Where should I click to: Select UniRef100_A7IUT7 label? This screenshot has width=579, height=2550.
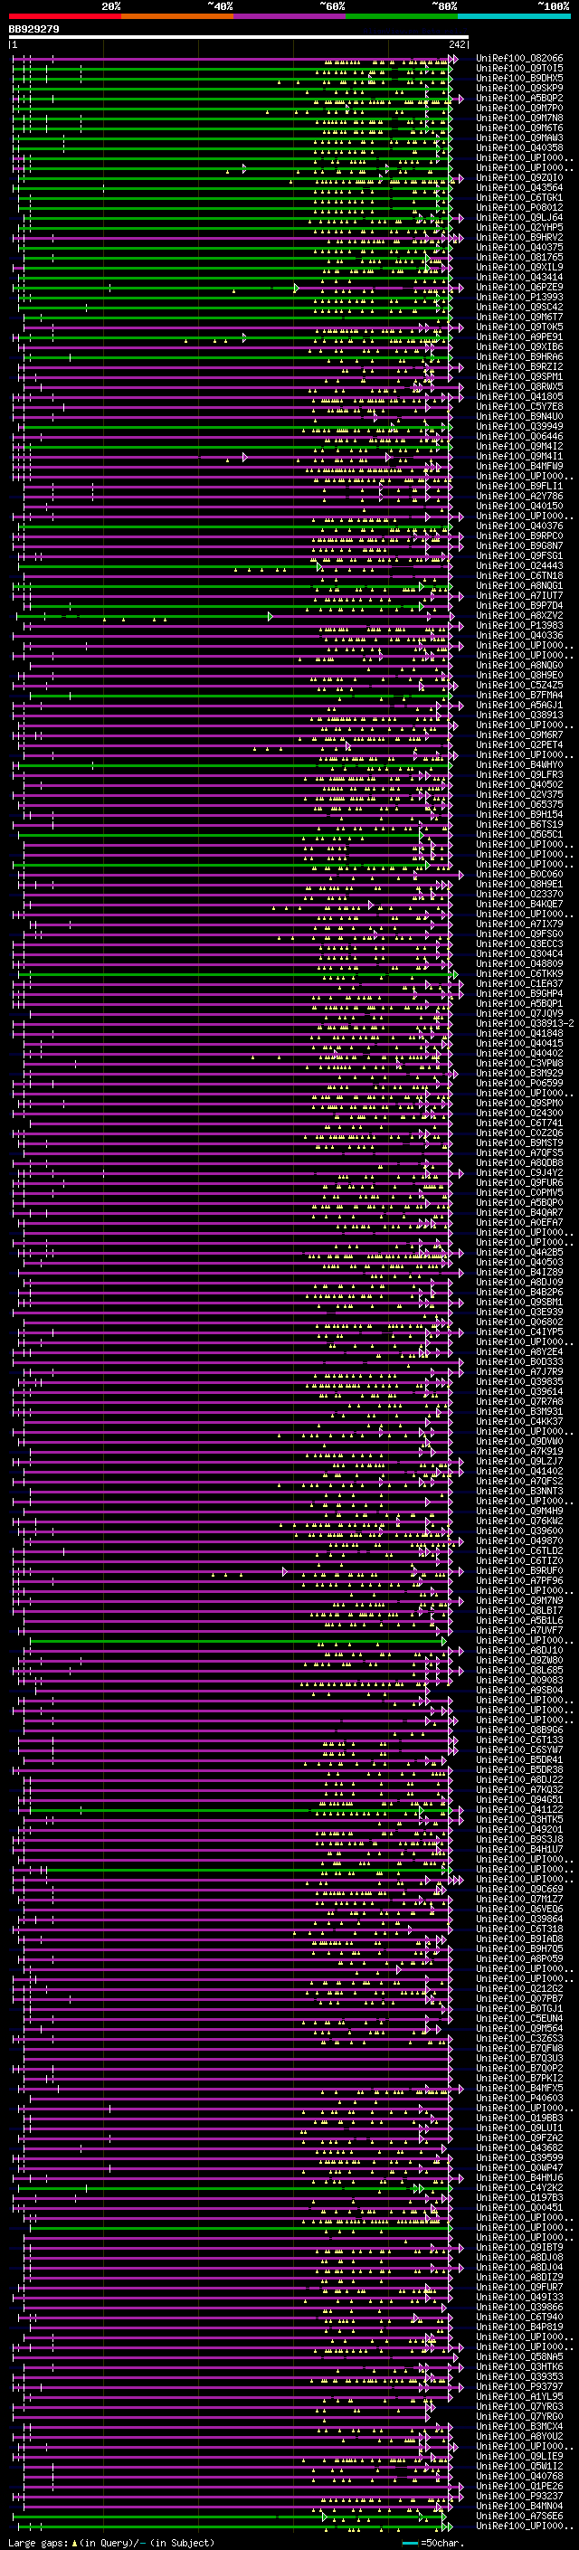coord(519,595)
